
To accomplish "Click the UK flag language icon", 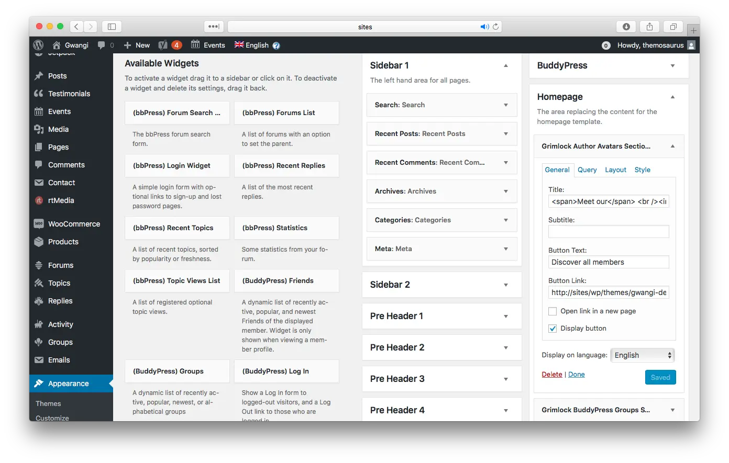I will tap(239, 44).
